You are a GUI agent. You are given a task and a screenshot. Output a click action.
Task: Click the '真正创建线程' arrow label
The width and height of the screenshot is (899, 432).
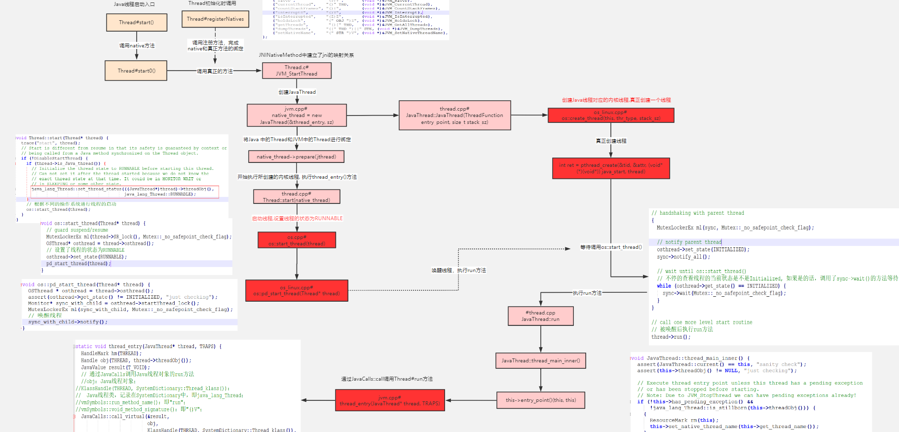pos(611,141)
